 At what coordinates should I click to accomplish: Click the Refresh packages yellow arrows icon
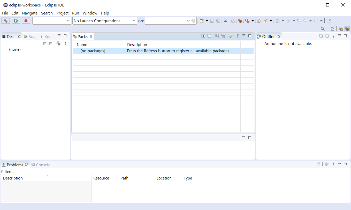pos(231,36)
